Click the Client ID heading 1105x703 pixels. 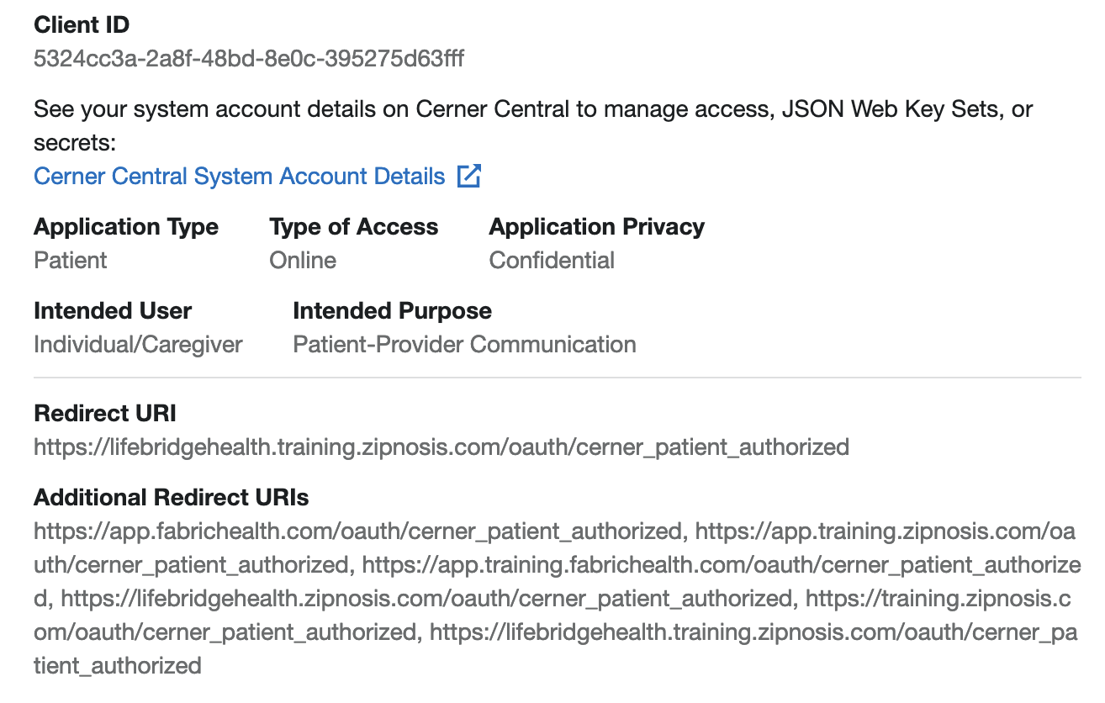pyautogui.click(x=82, y=25)
